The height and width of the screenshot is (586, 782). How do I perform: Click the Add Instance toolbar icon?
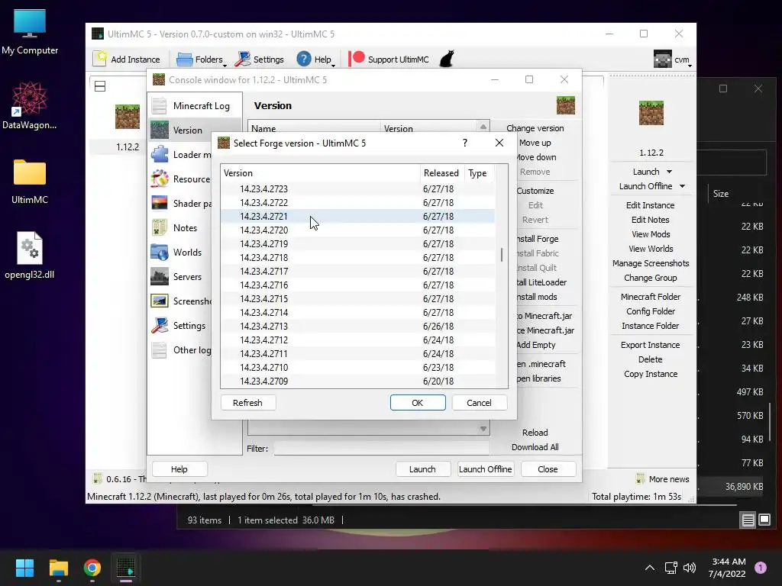pyautogui.click(x=100, y=59)
